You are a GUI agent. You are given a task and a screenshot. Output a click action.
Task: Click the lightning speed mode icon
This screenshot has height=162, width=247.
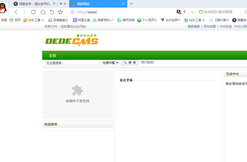coord(184,12)
